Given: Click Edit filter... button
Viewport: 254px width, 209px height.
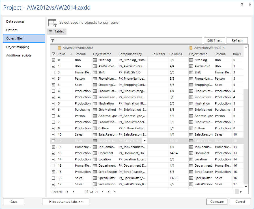Looking at the screenshot, I should coord(214,40).
